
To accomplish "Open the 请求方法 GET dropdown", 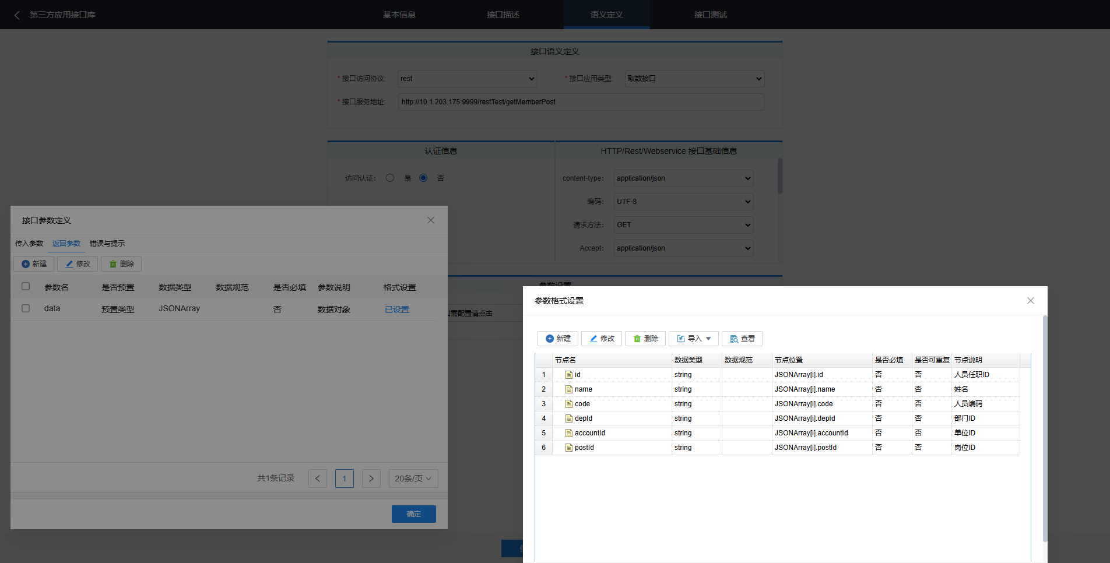I will [683, 225].
